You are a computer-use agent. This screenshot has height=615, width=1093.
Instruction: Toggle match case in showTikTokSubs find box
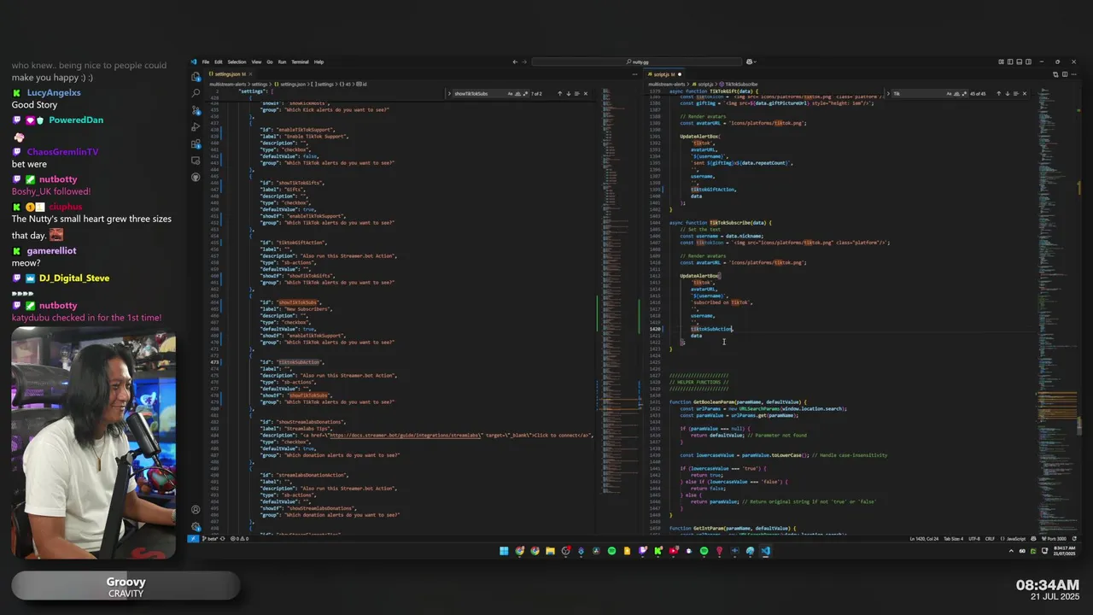(x=510, y=94)
